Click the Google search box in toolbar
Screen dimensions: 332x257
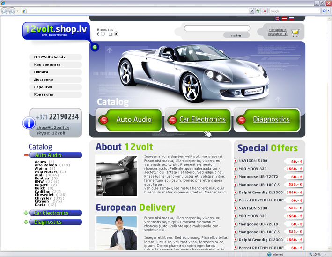tap(295, 11)
